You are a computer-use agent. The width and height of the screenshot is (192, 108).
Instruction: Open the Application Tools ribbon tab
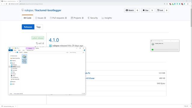point(30,50)
